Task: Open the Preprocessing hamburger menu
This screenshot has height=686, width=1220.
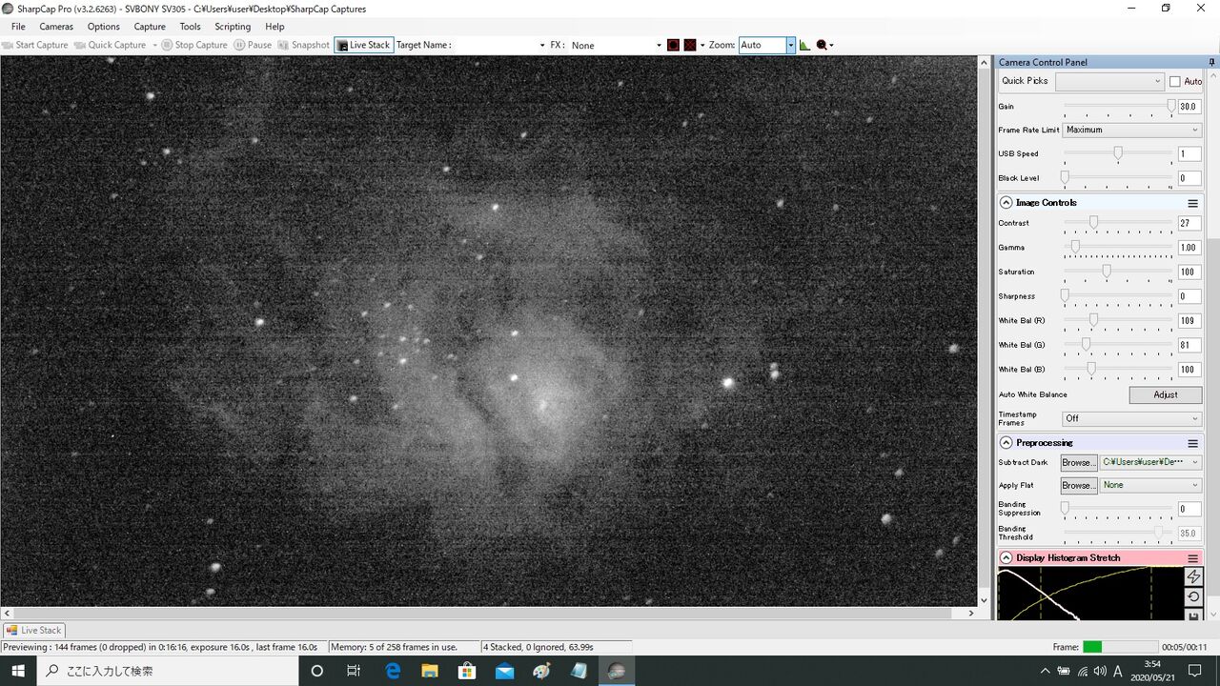Action: point(1192,443)
